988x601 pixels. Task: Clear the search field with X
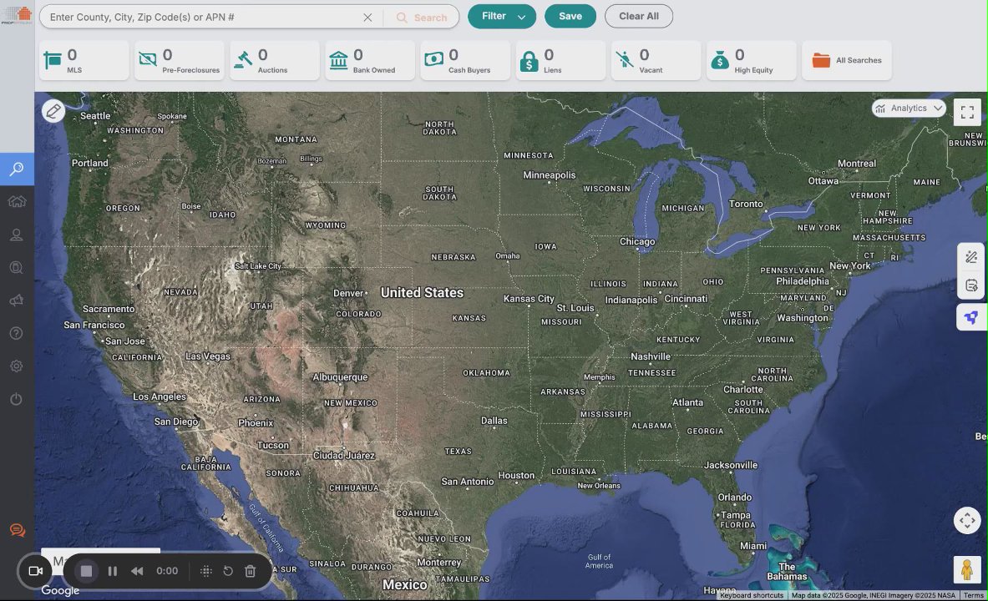(368, 17)
